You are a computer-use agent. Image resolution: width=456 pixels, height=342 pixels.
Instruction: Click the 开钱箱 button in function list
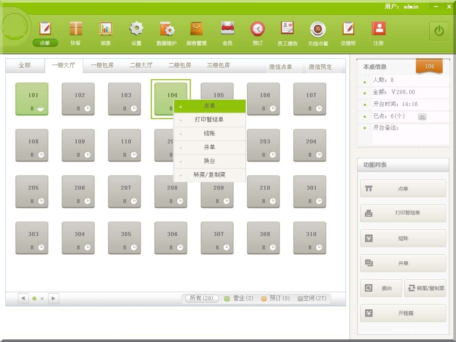tap(403, 313)
